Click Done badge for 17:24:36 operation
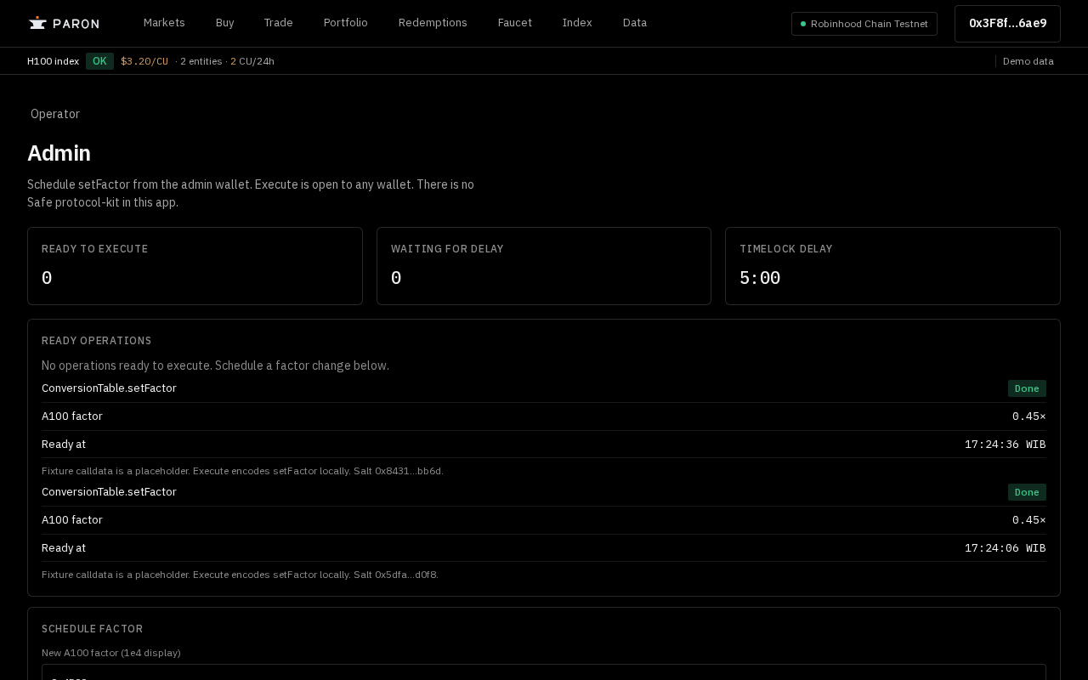This screenshot has height=680, width=1088. [1027, 388]
